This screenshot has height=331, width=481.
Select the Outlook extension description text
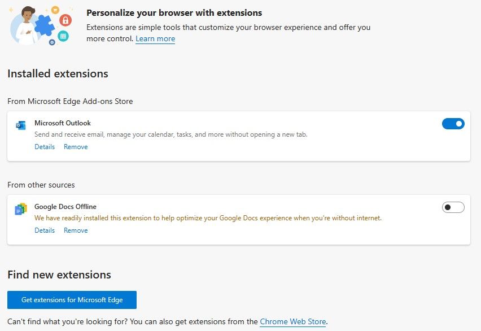[x=170, y=134]
